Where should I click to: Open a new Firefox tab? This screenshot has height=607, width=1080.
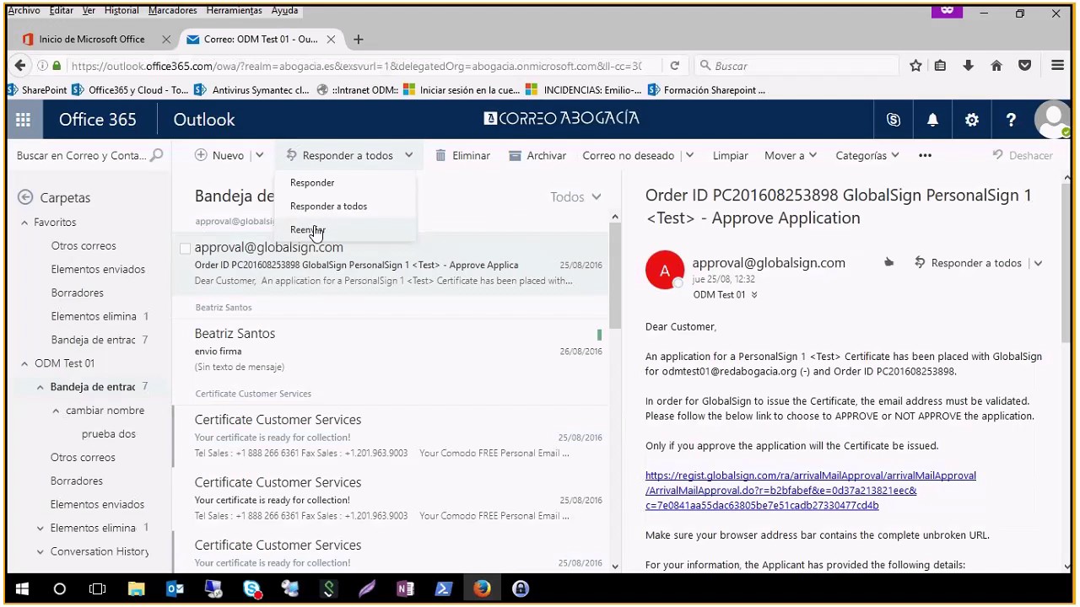(x=359, y=40)
